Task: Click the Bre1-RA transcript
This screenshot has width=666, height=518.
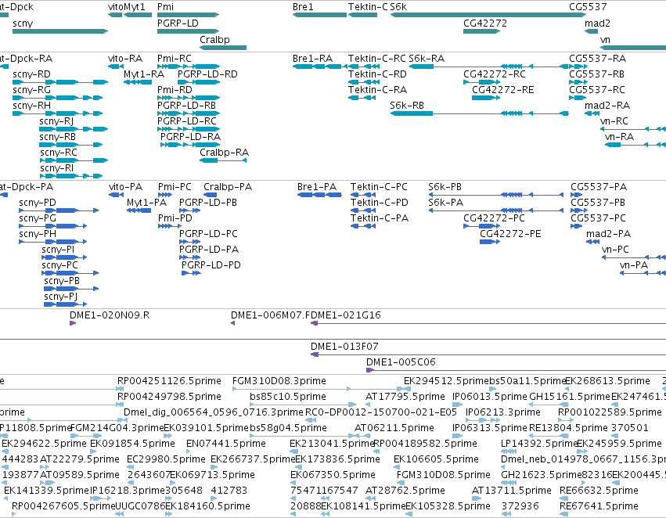Action: [319, 67]
